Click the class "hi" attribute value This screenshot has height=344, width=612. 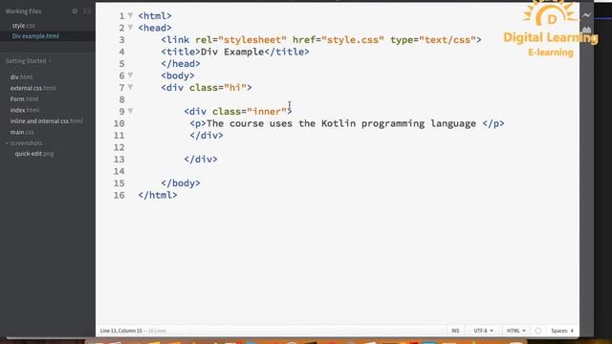pos(235,87)
